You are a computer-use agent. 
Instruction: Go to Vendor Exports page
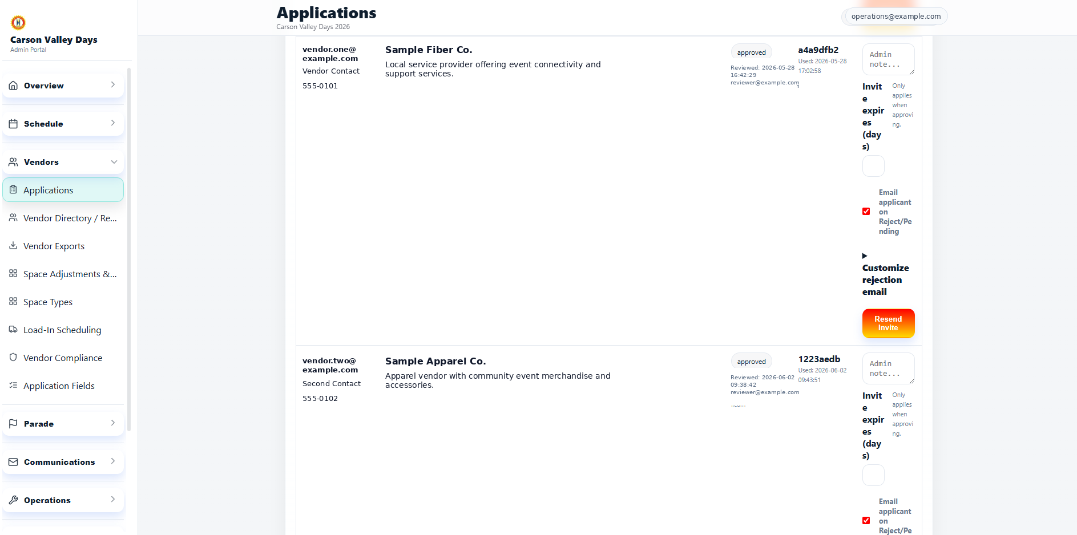(63, 246)
